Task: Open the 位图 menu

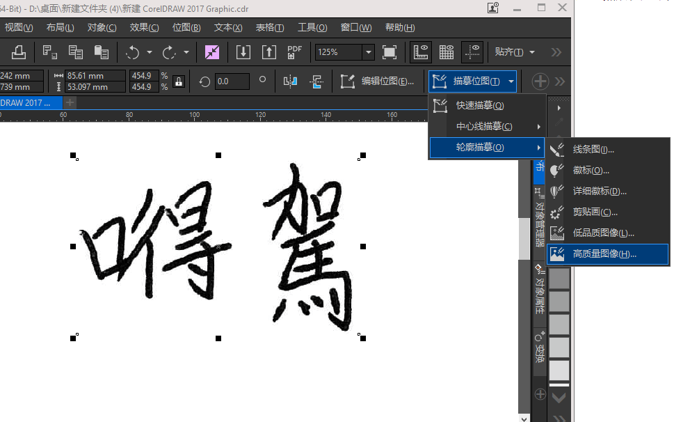Action: point(186,28)
